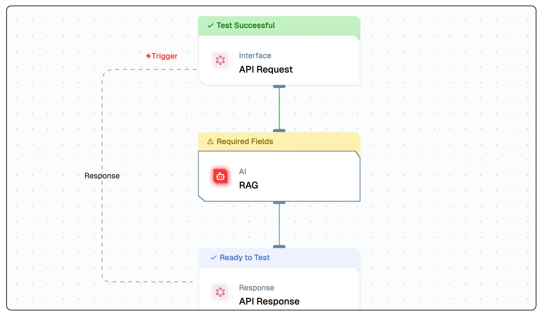
Task: Click the Ready to Test status banner
Action: tap(279, 257)
